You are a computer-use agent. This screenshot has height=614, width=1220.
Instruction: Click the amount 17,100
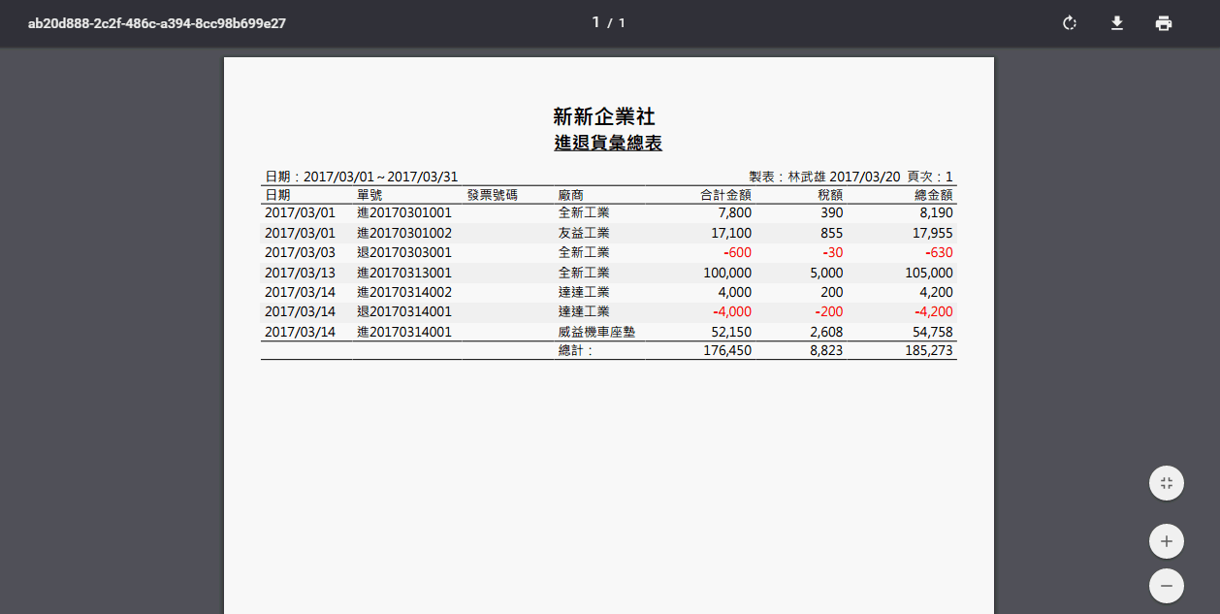[x=731, y=233]
